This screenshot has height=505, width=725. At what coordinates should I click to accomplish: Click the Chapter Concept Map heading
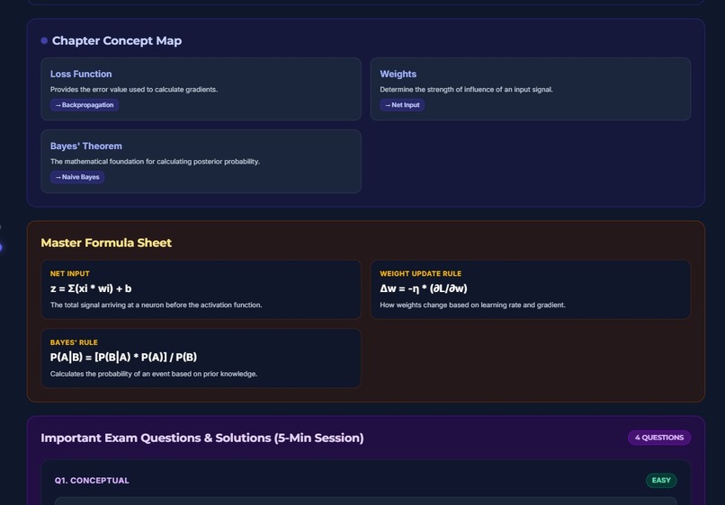pos(117,40)
